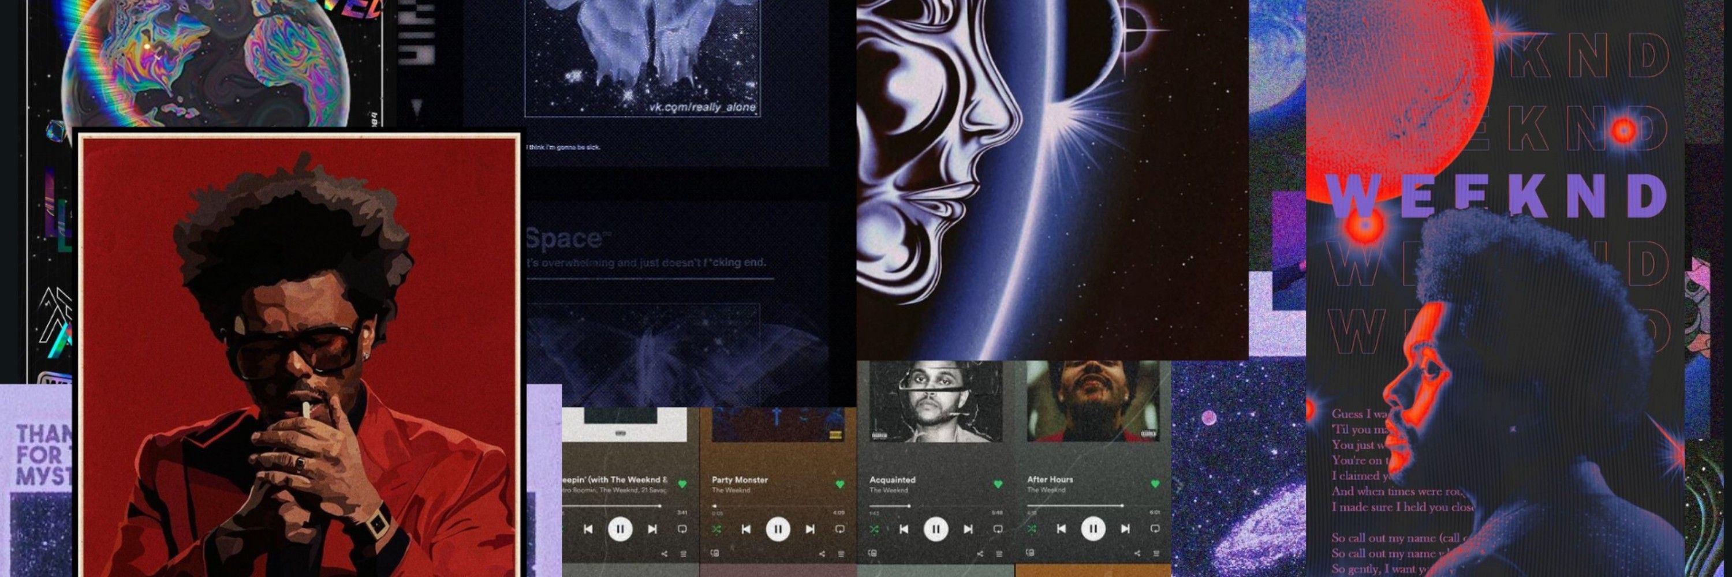Skip to previous track in Acquainted player
The image size is (1732, 577).
904,529
